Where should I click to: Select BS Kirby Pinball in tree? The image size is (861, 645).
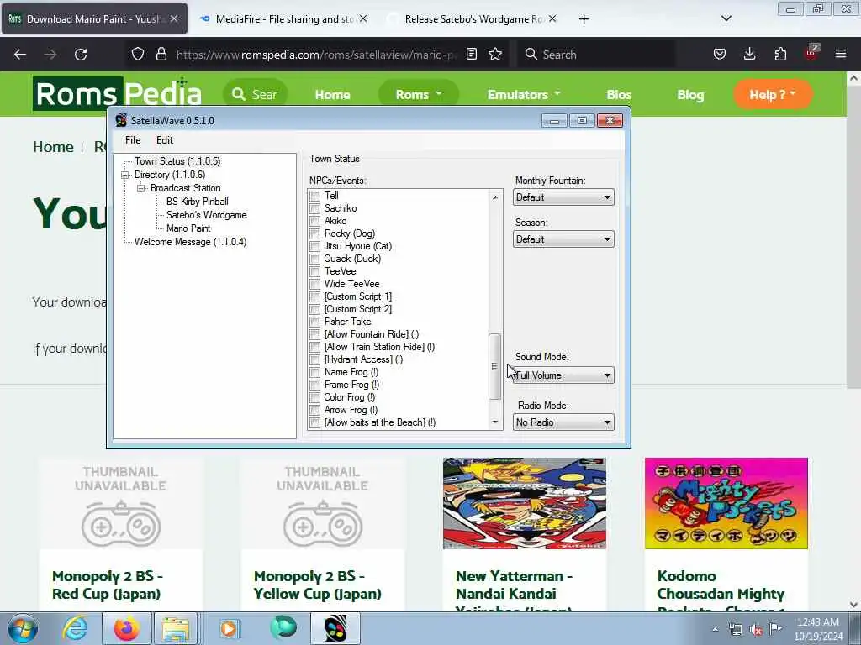pyautogui.click(x=197, y=202)
